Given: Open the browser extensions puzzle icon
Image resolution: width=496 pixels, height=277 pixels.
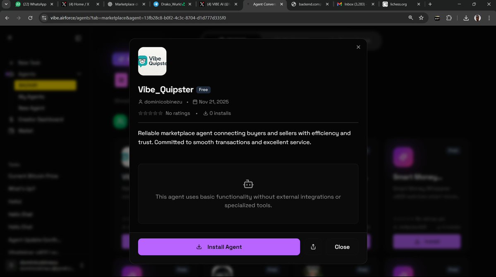Looking at the screenshot, I should 449,18.
